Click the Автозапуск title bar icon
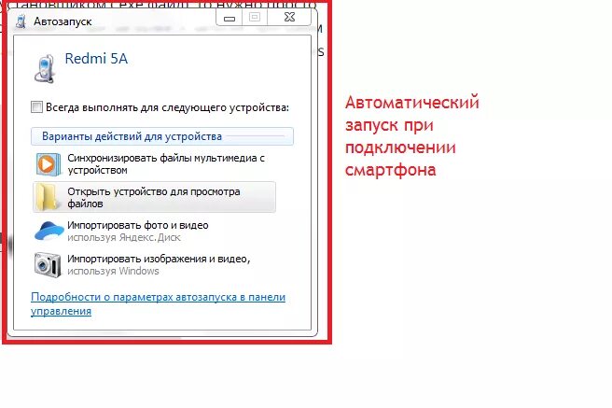Viewport: 612px width, 408px height. coord(21,21)
